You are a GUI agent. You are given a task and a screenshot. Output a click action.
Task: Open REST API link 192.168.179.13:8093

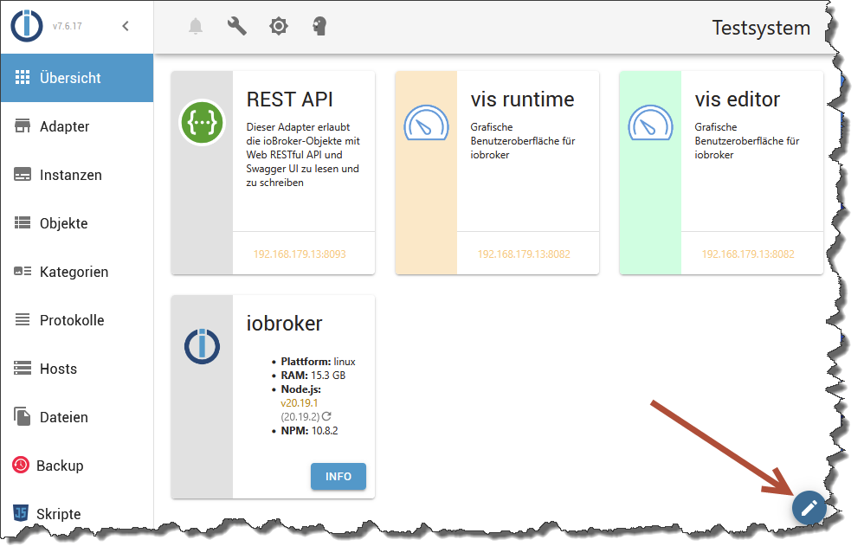(300, 254)
